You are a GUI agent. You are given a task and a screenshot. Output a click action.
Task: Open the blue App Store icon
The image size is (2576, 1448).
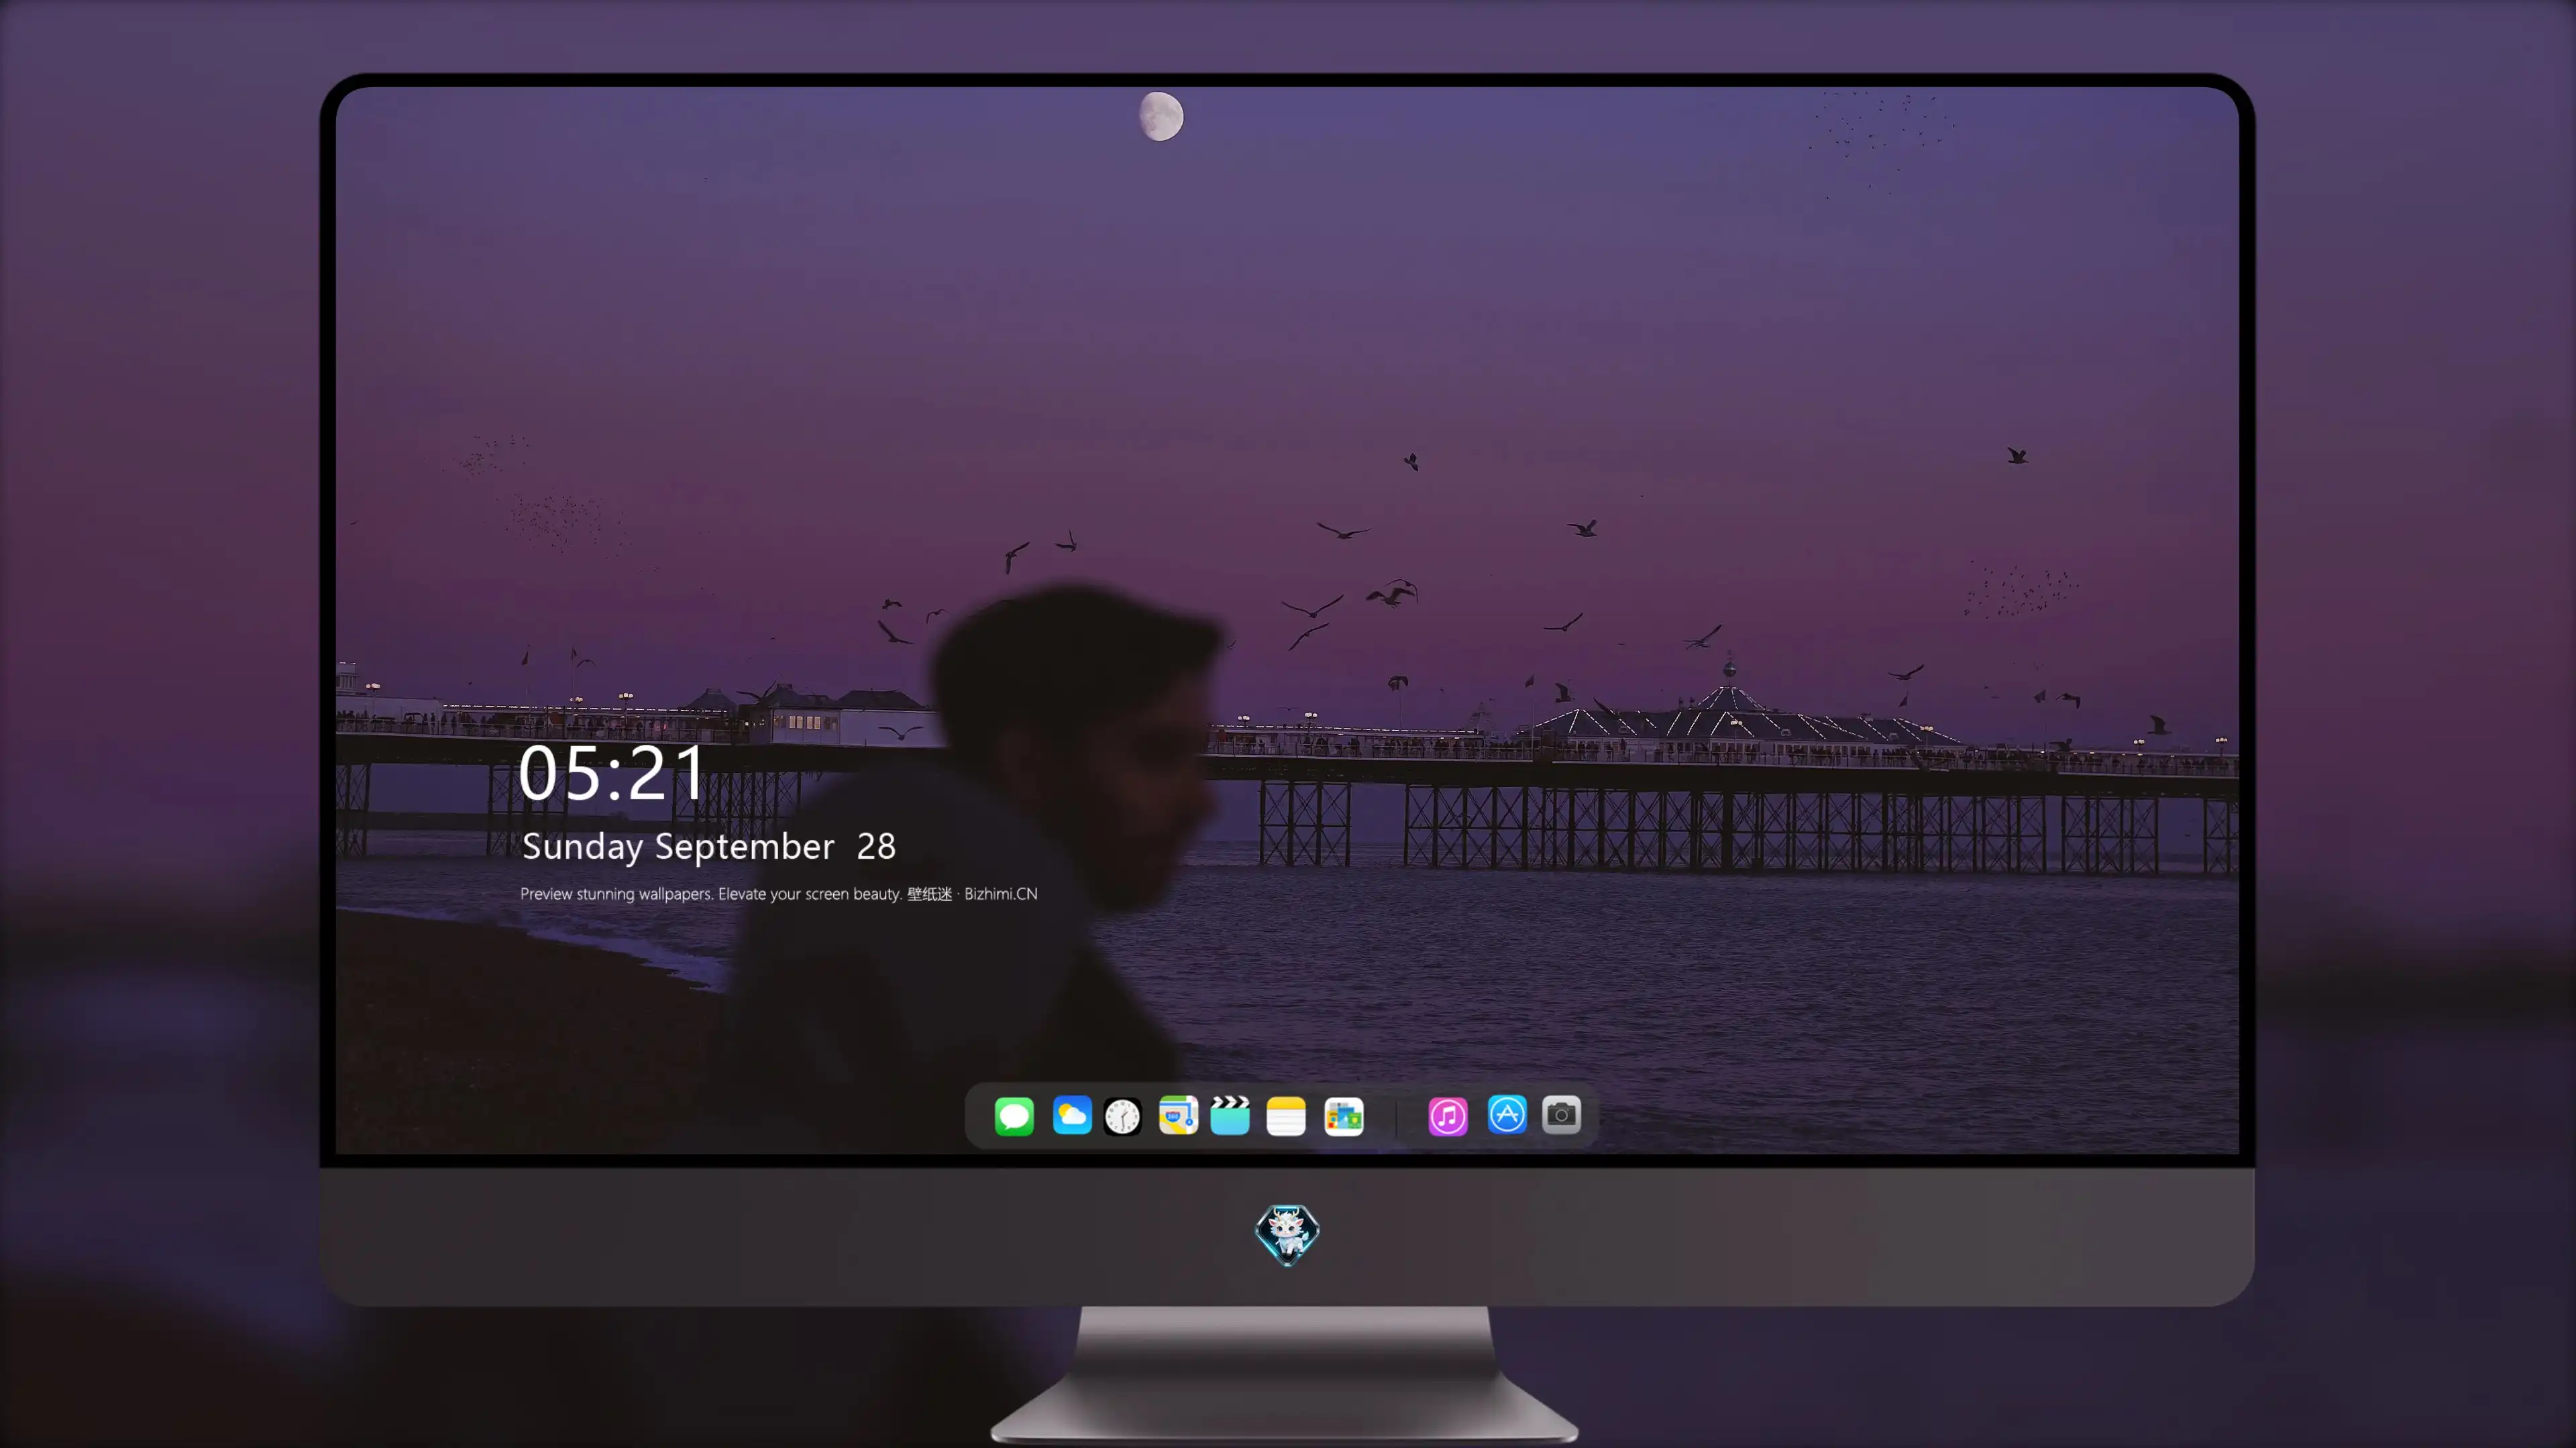pos(1507,1114)
